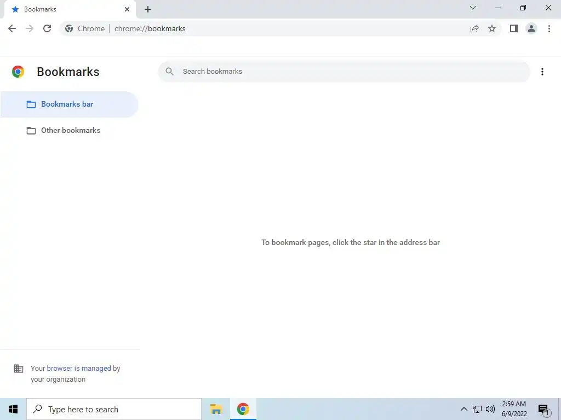The image size is (561, 420).
Task: Select the Bookmarks bar folder
Action: coord(70,104)
